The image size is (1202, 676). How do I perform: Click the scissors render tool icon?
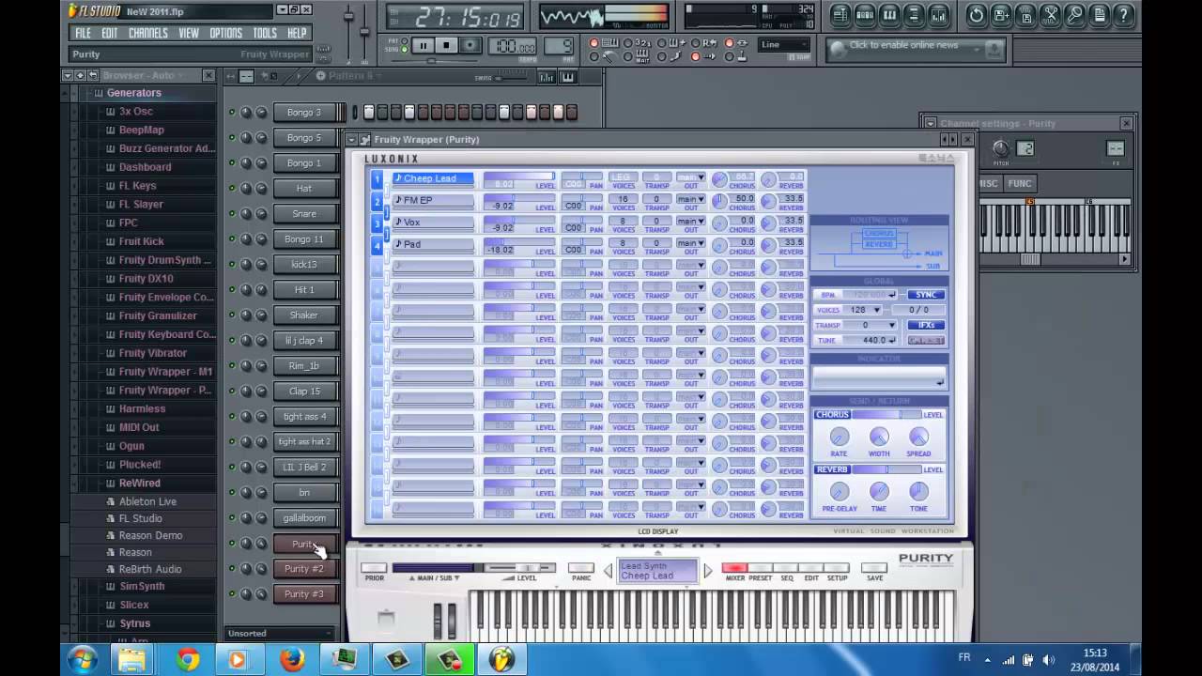pyautogui.click(x=1051, y=15)
